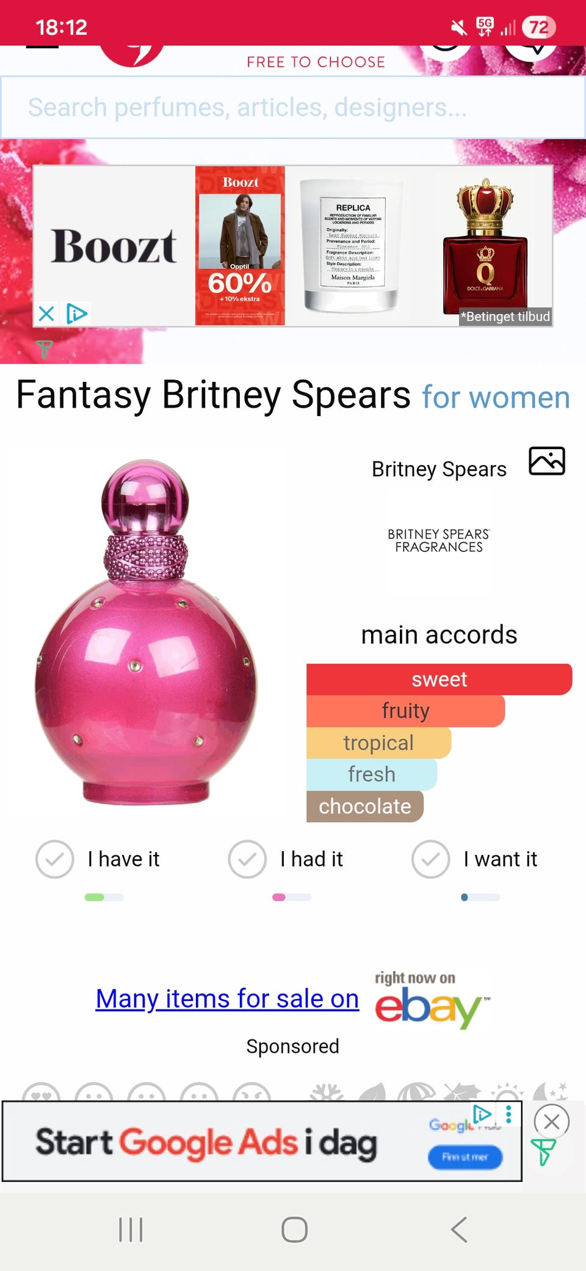Open Android recent apps button
586x1271 pixels.
[131, 1229]
